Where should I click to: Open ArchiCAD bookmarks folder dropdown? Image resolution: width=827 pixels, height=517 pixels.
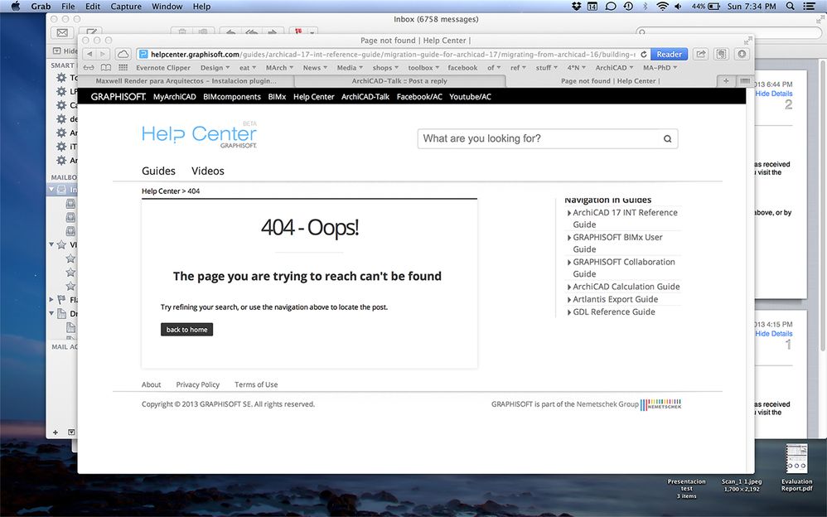tap(614, 68)
